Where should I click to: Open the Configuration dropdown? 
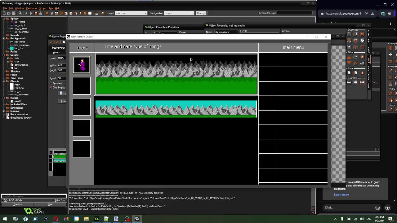click(x=179, y=13)
